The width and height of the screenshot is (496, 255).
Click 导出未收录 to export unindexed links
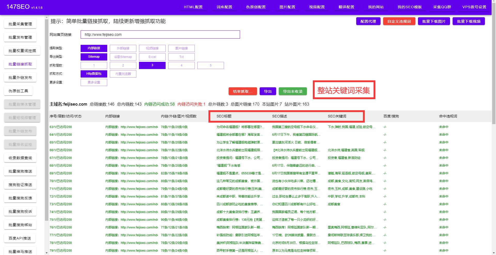coord(292,91)
